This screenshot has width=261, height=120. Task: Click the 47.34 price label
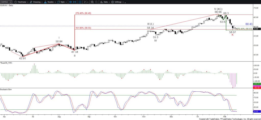(75, 52)
